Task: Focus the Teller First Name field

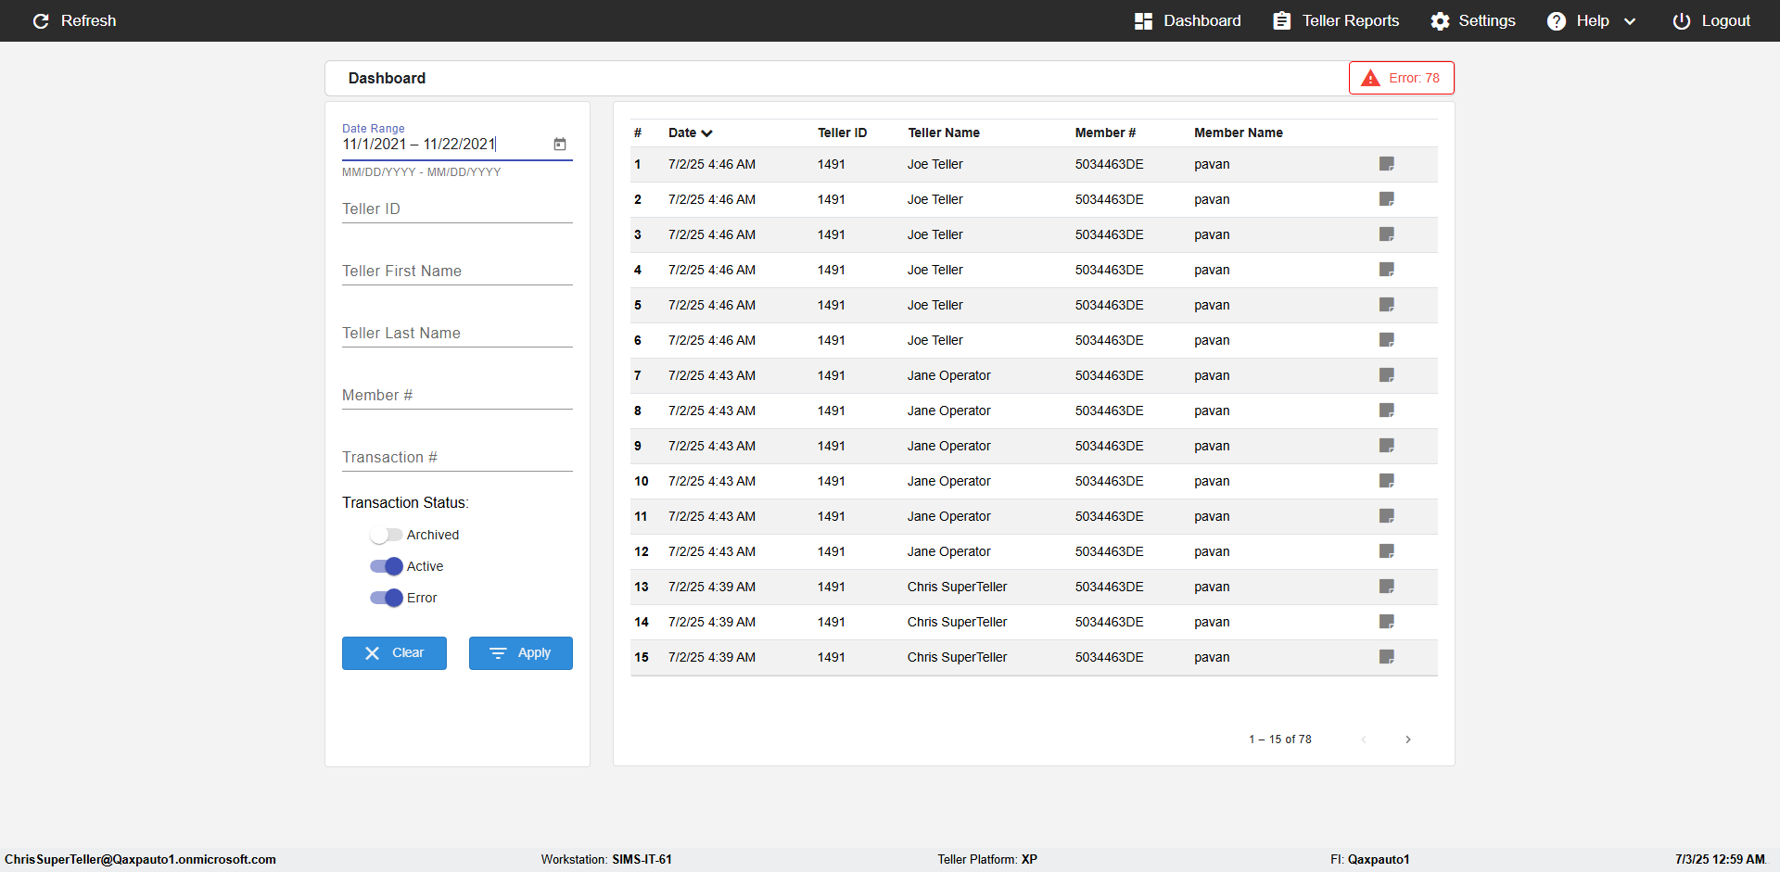Action: [457, 272]
